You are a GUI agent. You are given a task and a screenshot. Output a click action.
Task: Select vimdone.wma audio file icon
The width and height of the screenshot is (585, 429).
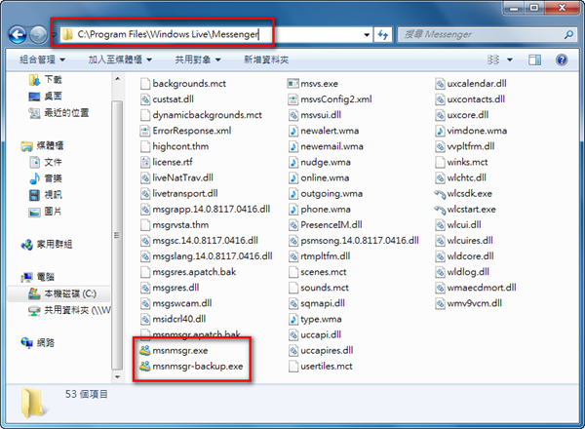coord(440,131)
